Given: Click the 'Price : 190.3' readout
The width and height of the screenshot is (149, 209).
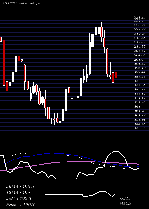Looking at the screenshot, I should pos(20,205).
